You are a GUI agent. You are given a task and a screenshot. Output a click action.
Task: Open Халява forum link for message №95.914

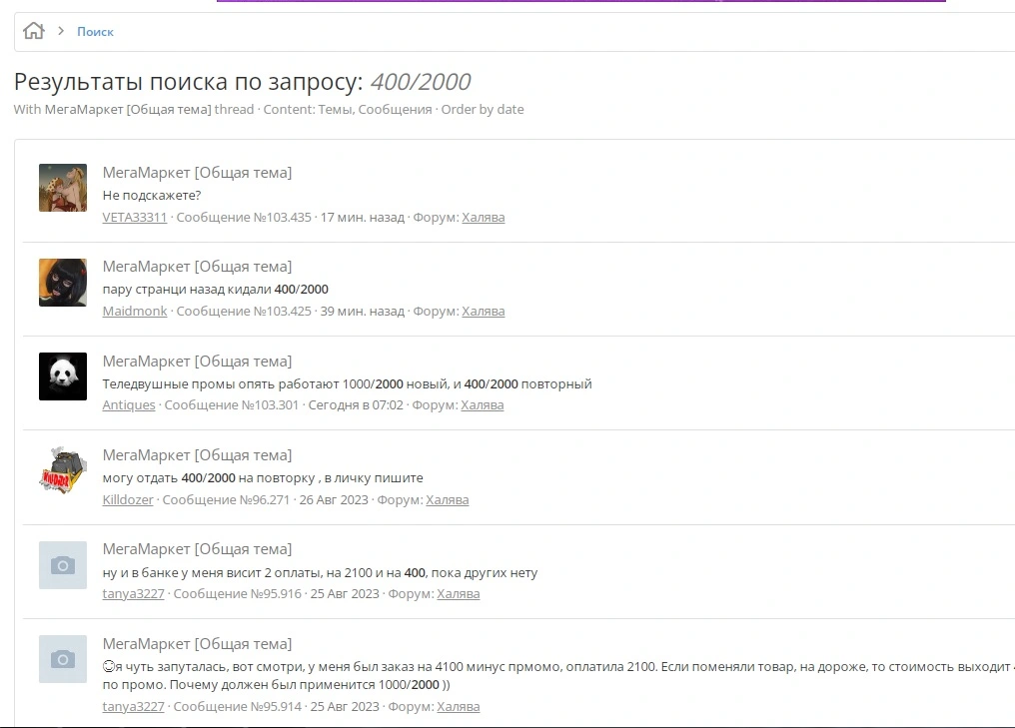459,707
